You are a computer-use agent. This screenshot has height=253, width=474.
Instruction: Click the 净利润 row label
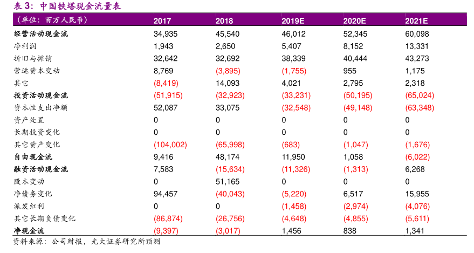pyautogui.click(x=25, y=46)
